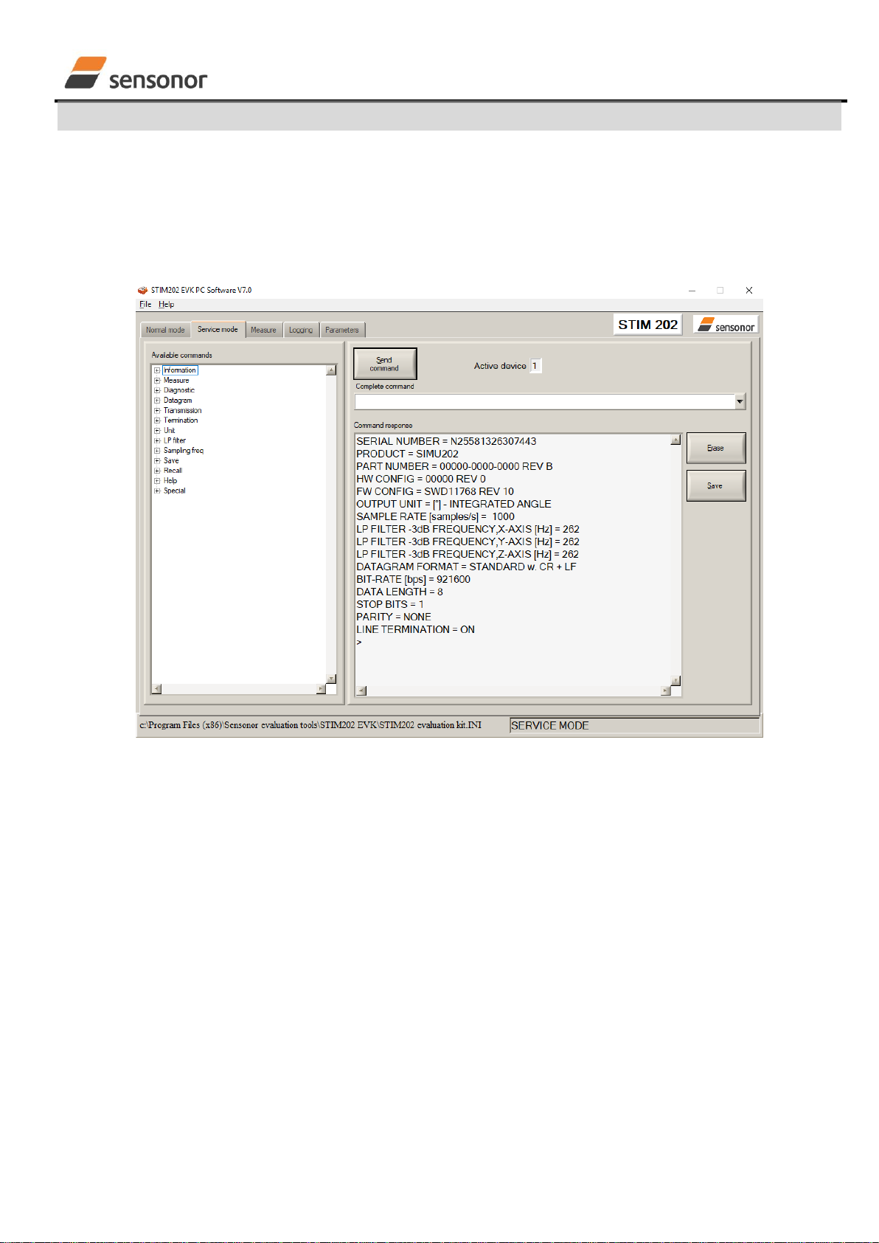Click the Save button beside the command response
879x1243 pixels.
(715, 485)
